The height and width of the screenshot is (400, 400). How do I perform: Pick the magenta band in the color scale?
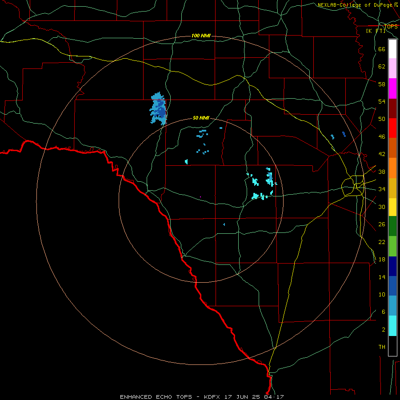(x=392, y=88)
